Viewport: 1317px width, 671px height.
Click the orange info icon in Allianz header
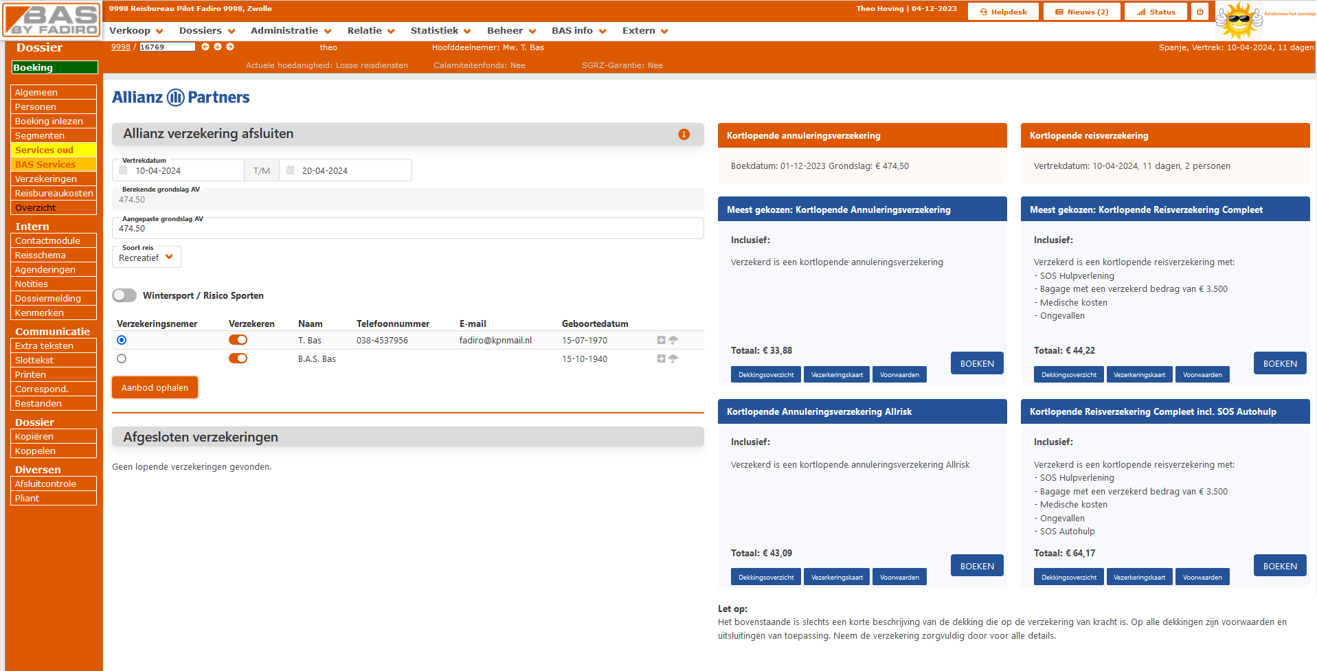(684, 134)
